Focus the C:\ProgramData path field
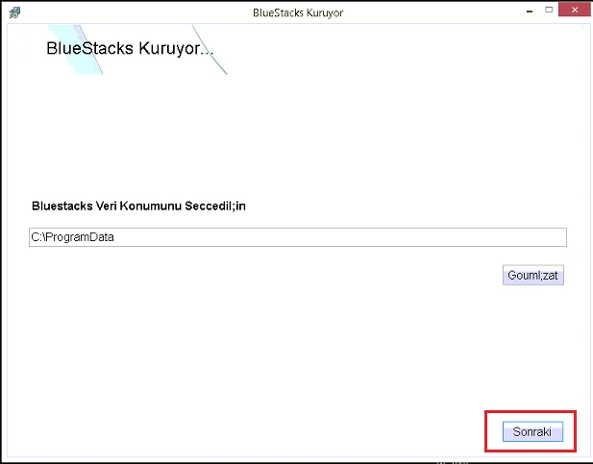The width and height of the screenshot is (593, 464). pos(298,237)
